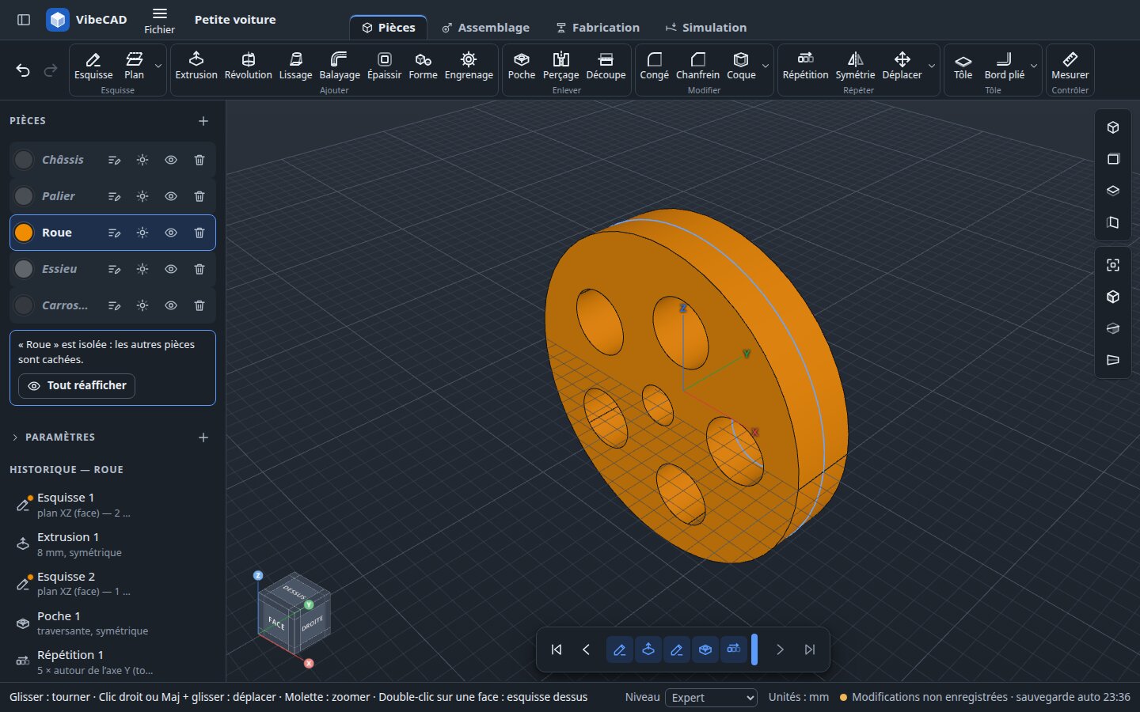1140x712 pixels.
Task: Open the Mesurer tool
Action: pos(1070,66)
